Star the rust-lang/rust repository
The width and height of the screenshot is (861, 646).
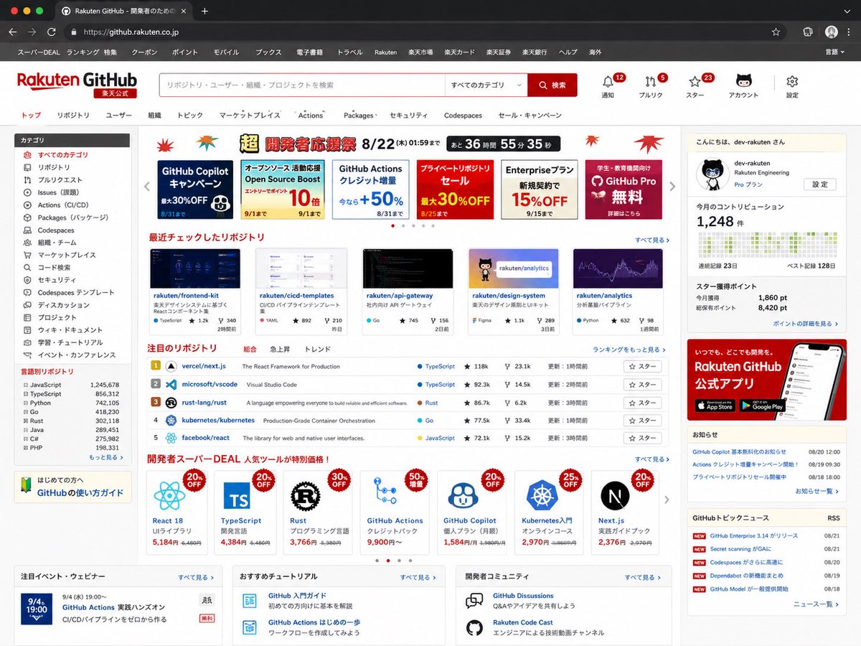tap(642, 403)
